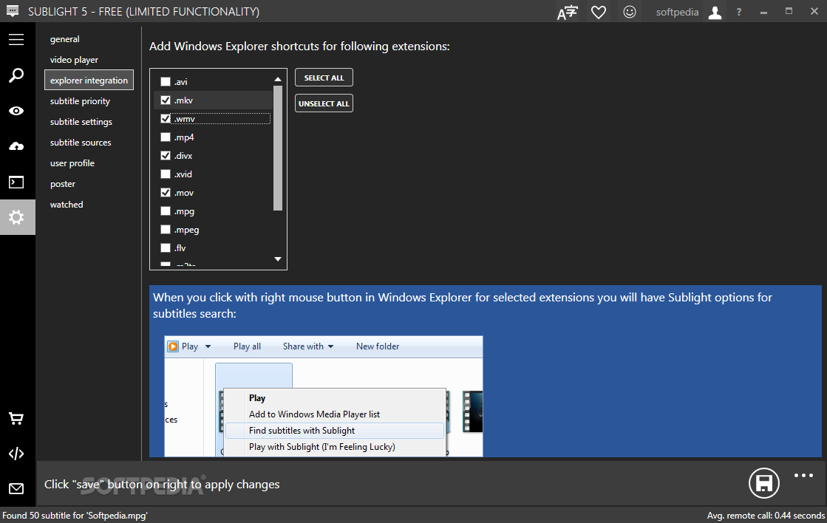Open the poster settings tab

coord(63,183)
